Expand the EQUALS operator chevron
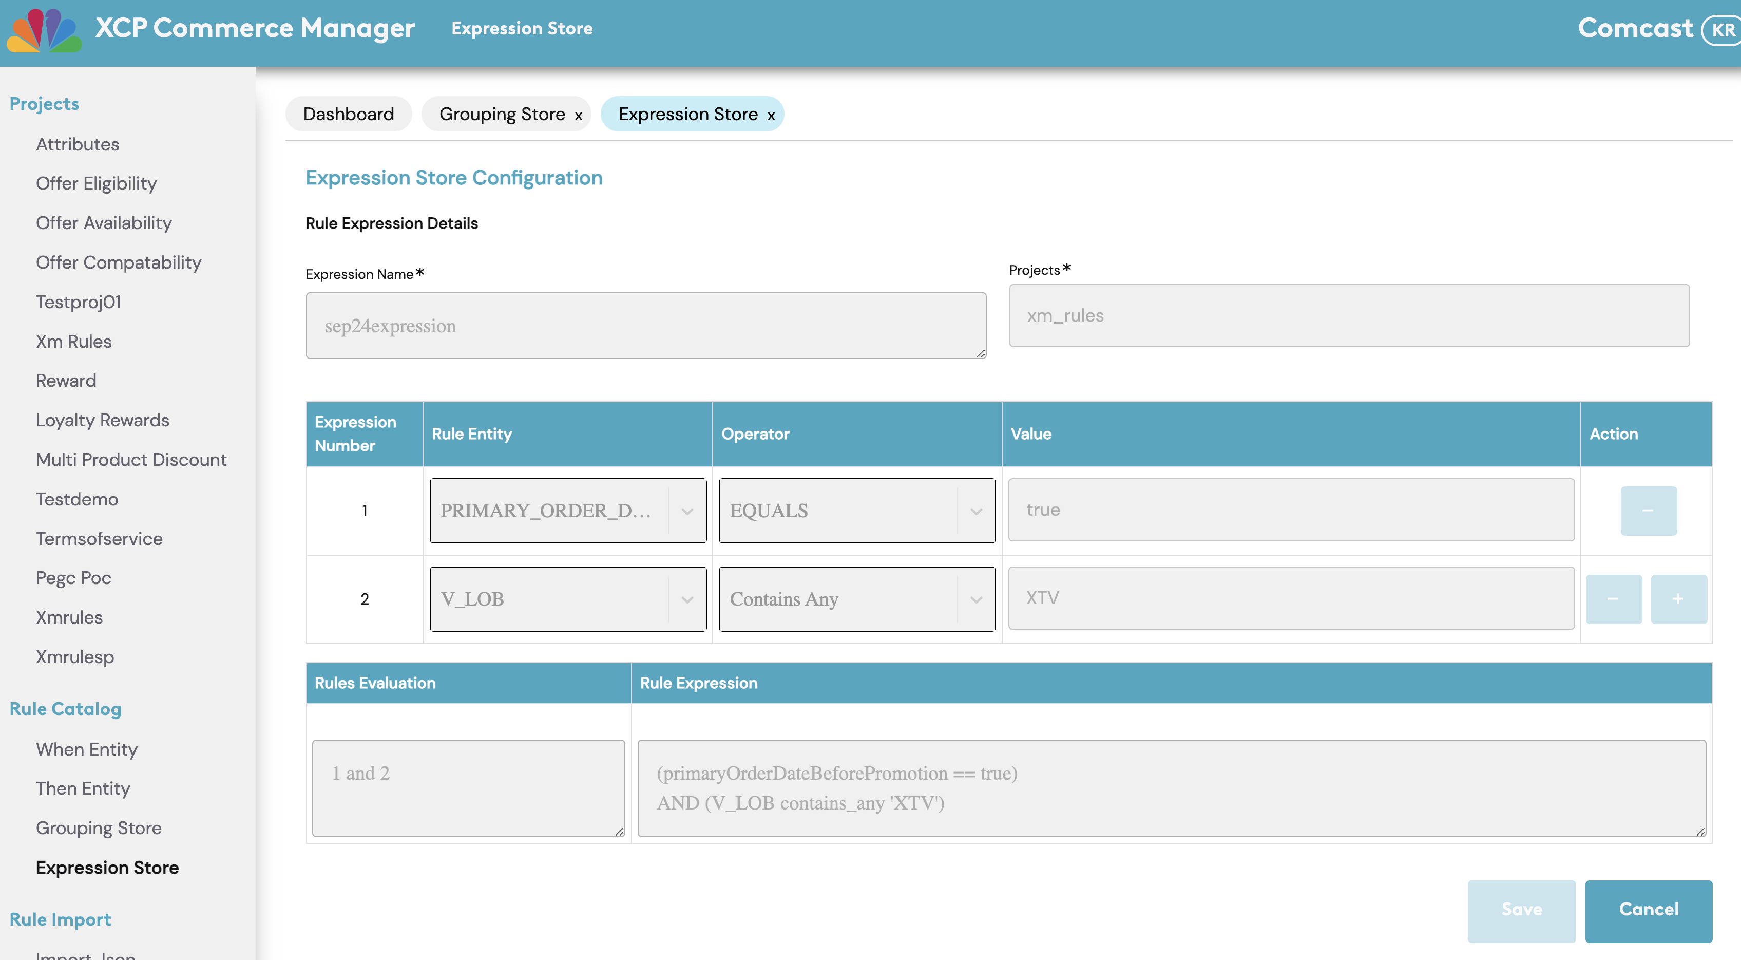 976,511
